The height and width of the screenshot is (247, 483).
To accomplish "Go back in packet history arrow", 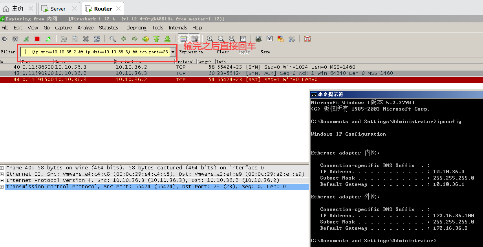I will point(124,39).
